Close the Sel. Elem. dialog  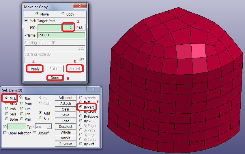pyautogui.click(x=93, y=90)
